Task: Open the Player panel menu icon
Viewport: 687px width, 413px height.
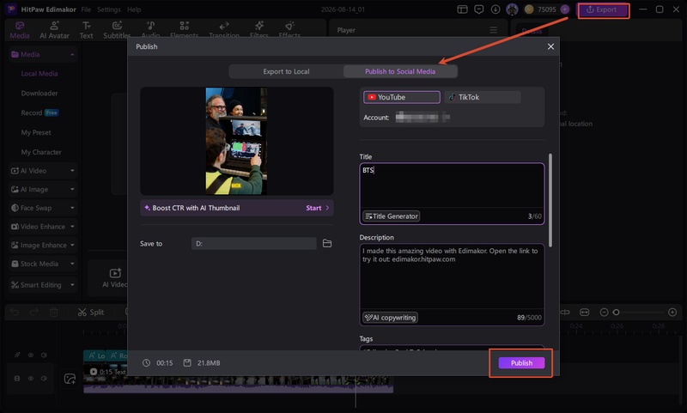Action: (x=493, y=30)
